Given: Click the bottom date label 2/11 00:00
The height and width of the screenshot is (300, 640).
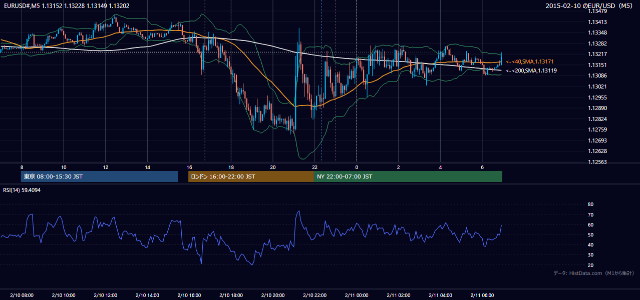Looking at the screenshot, I should point(356,295).
